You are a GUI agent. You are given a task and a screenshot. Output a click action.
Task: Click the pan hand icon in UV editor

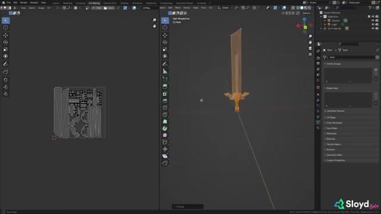tap(155, 26)
